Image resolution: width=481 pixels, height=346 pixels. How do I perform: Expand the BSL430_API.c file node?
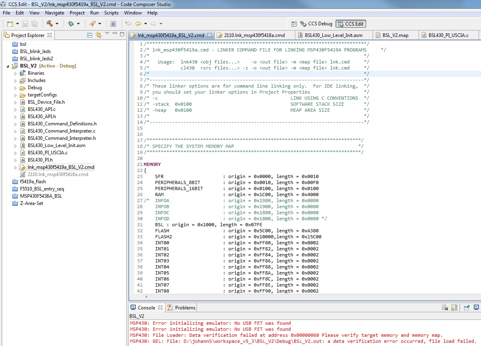(x=15, y=110)
